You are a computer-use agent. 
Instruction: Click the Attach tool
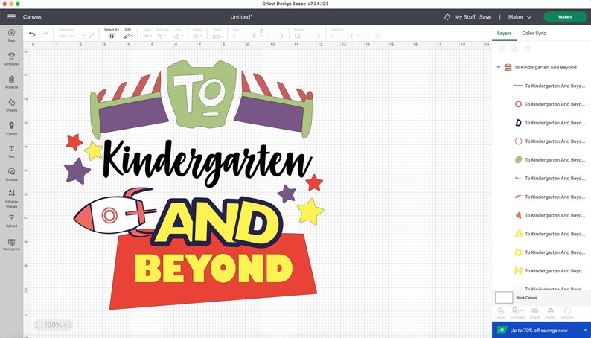(534, 313)
